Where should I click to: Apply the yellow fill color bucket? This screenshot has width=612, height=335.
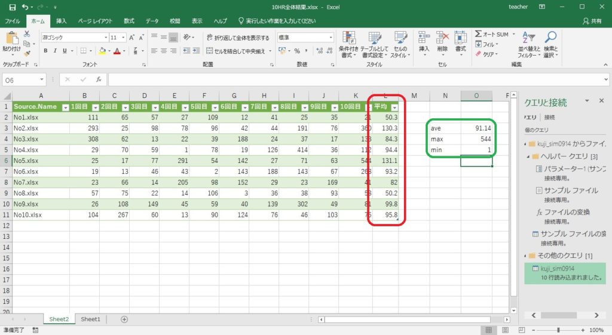tap(103, 51)
